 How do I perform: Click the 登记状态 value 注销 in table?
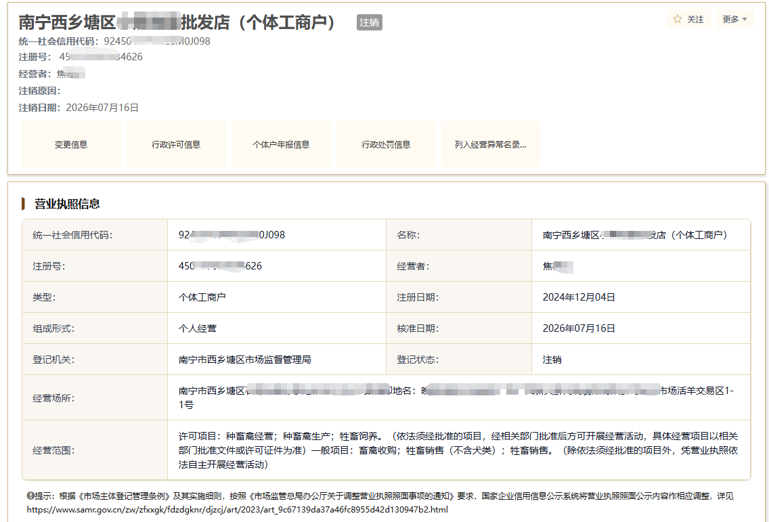click(x=552, y=360)
